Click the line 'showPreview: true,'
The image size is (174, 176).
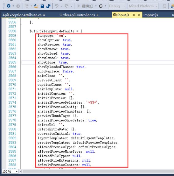[55, 45]
